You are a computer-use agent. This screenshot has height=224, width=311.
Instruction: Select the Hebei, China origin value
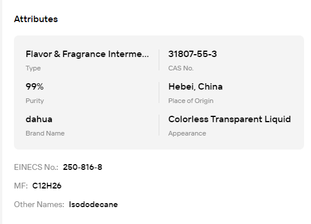[x=195, y=87]
